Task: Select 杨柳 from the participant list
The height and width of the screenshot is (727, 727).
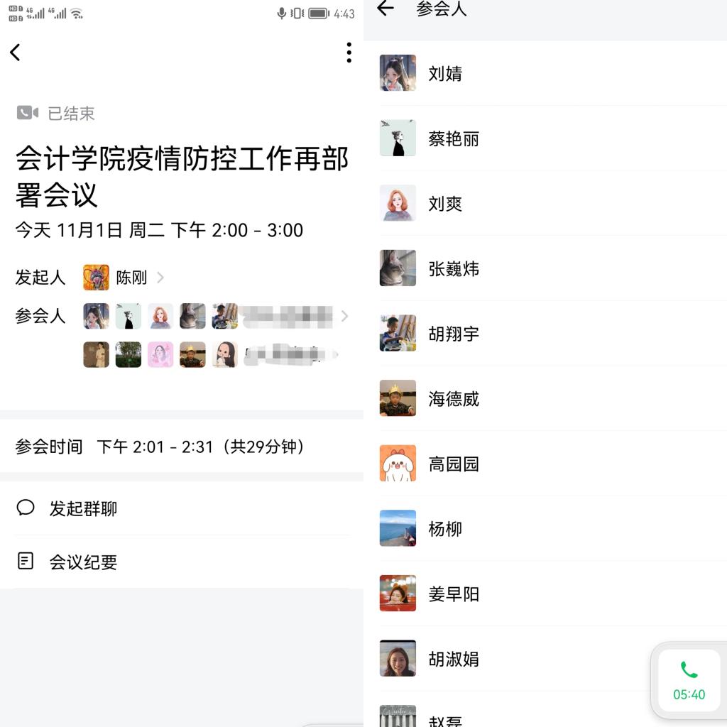Action: (x=553, y=528)
